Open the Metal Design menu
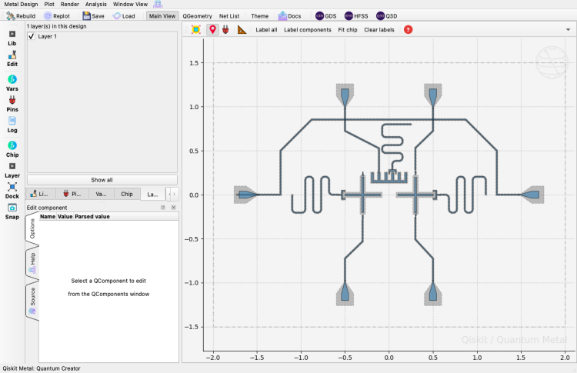The height and width of the screenshot is (373, 577). coord(21,4)
